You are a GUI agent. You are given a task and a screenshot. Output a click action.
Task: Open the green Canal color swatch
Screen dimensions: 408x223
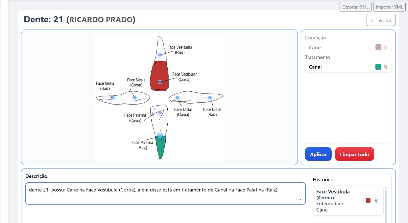[x=378, y=67]
